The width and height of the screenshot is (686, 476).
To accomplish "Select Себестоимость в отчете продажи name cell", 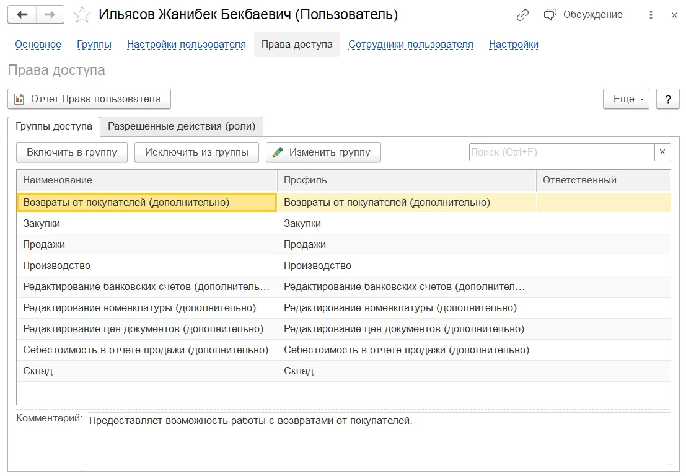I will click(147, 350).
